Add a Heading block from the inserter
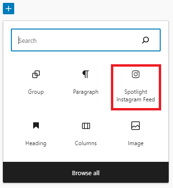Screen dimensions: 173x188 click(x=36, y=134)
